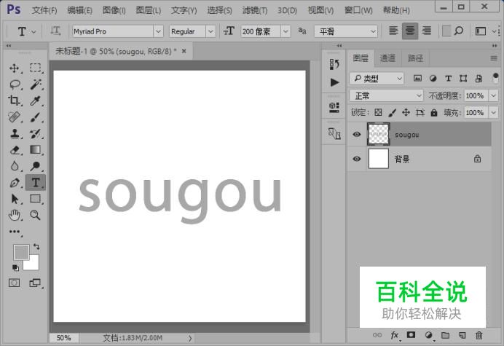Open the 文件(F) menu
504x346 pixels.
(44, 10)
